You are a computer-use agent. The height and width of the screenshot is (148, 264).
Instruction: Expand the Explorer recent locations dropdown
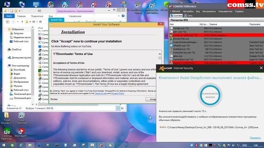tap(18, 22)
